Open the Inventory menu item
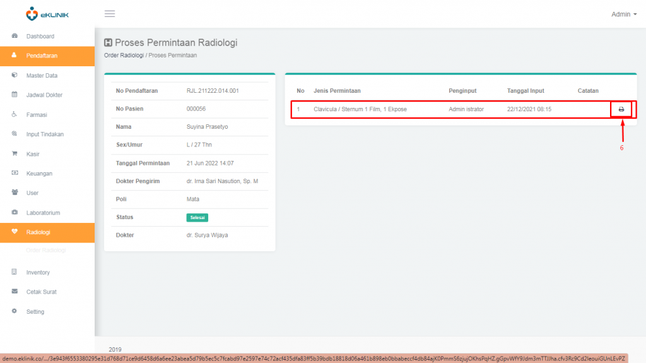This screenshot has height=363, width=646. pyautogui.click(x=38, y=273)
